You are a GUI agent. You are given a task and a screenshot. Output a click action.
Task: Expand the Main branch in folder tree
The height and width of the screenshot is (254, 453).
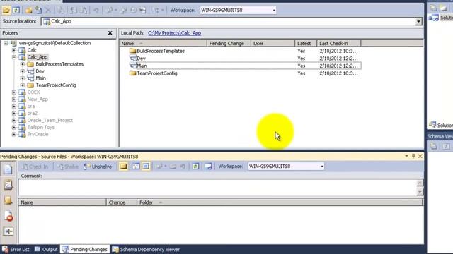click(22, 78)
